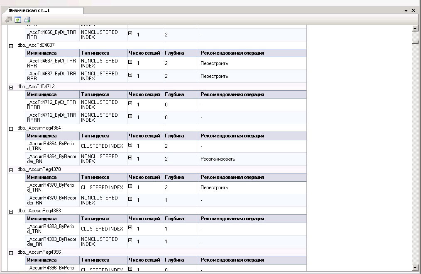Collapse the dbo._AccumReg4370 table group
Image resolution: width=421 pixels, height=274 pixels.
(x=11, y=170)
